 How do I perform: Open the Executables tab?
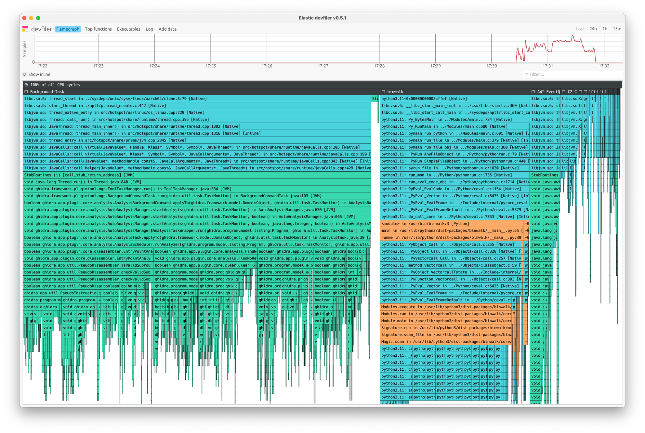pyautogui.click(x=128, y=29)
